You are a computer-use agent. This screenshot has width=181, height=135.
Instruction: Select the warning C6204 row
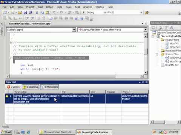coord(77,99)
